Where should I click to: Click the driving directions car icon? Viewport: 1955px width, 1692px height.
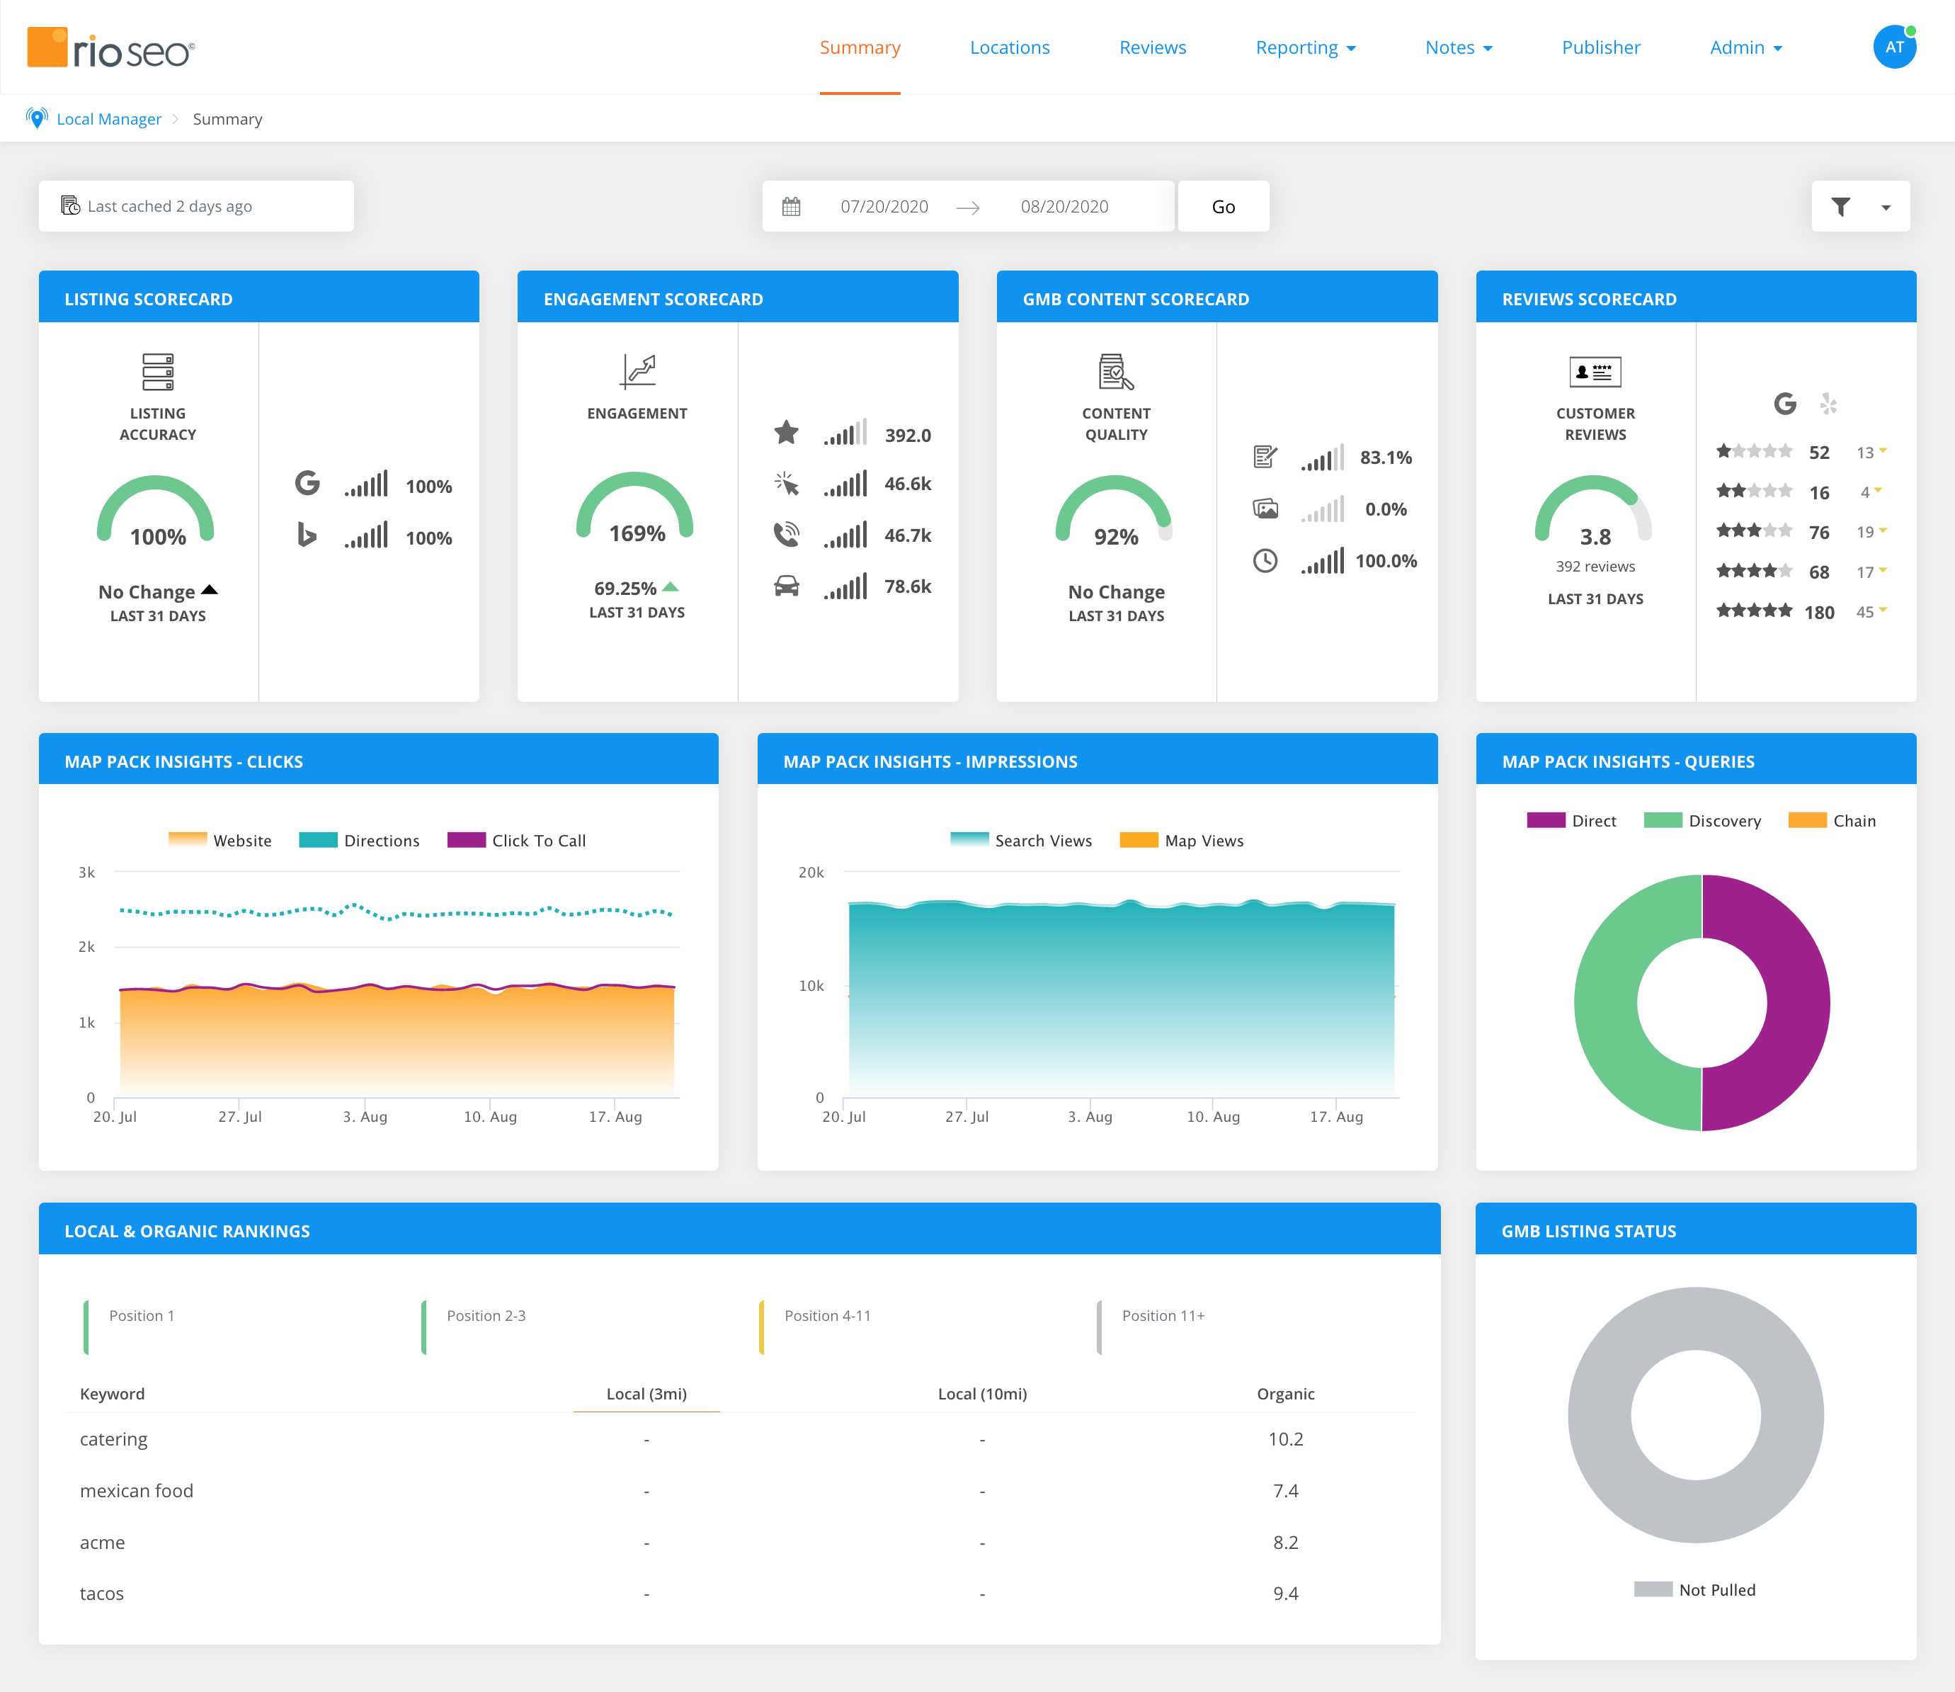point(787,586)
